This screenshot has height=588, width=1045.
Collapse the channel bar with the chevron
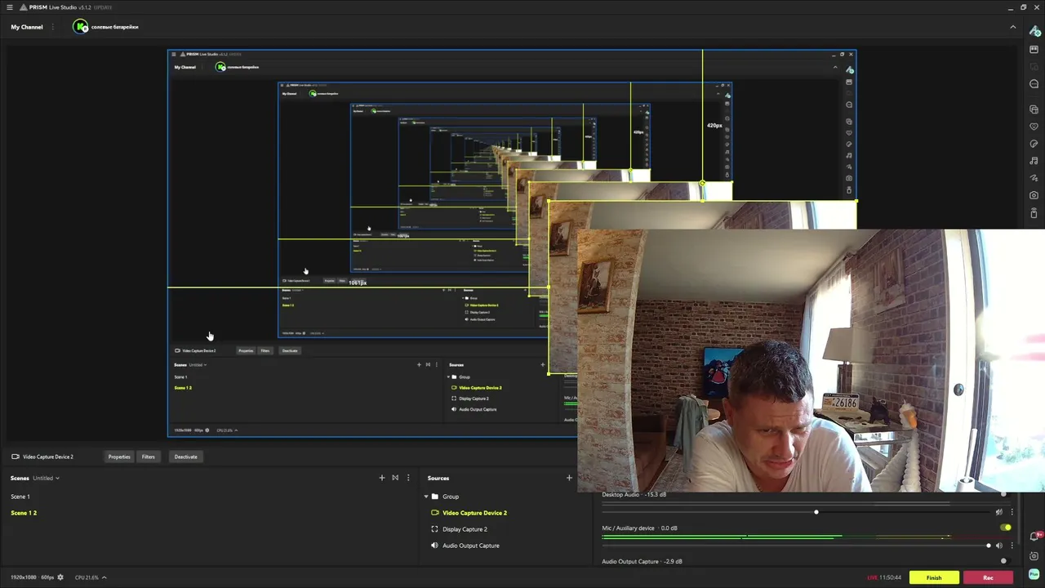pos(1013,27)
